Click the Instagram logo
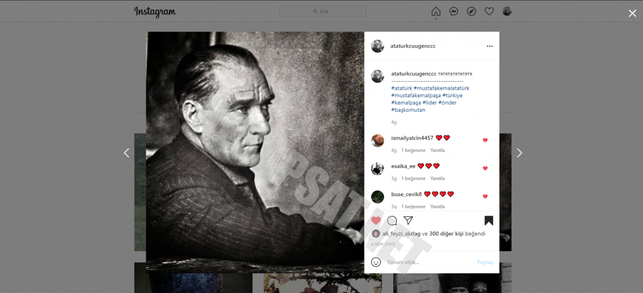The image size is (643, 293). tap(155, 12)
